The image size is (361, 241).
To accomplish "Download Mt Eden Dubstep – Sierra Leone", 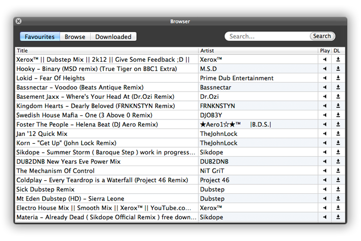I will click(x=338, y=199).
